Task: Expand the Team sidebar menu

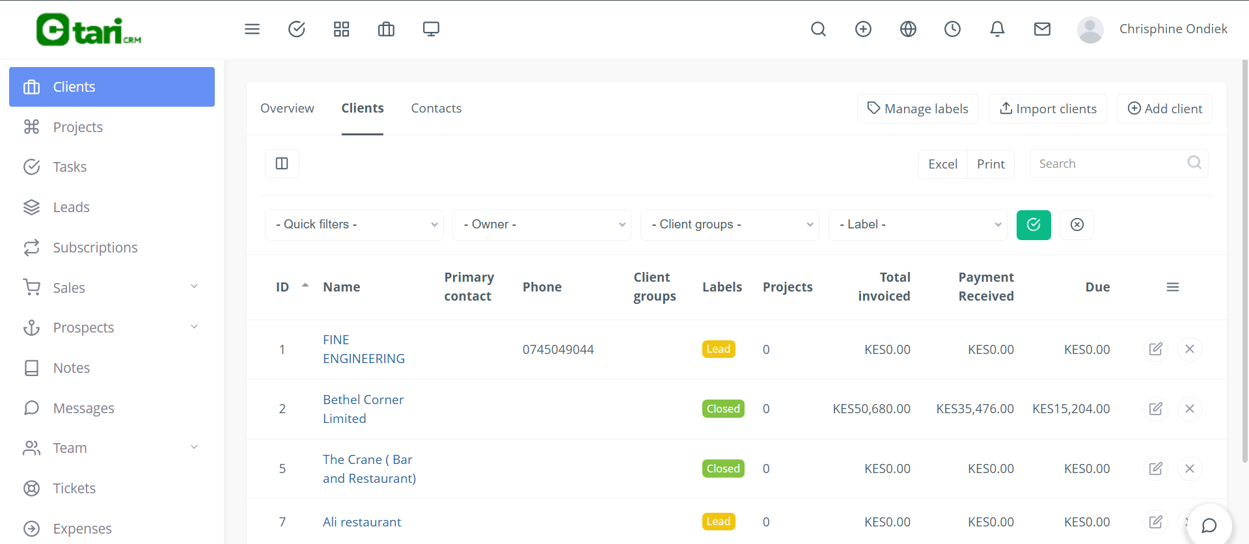Action: coord(112,448)
